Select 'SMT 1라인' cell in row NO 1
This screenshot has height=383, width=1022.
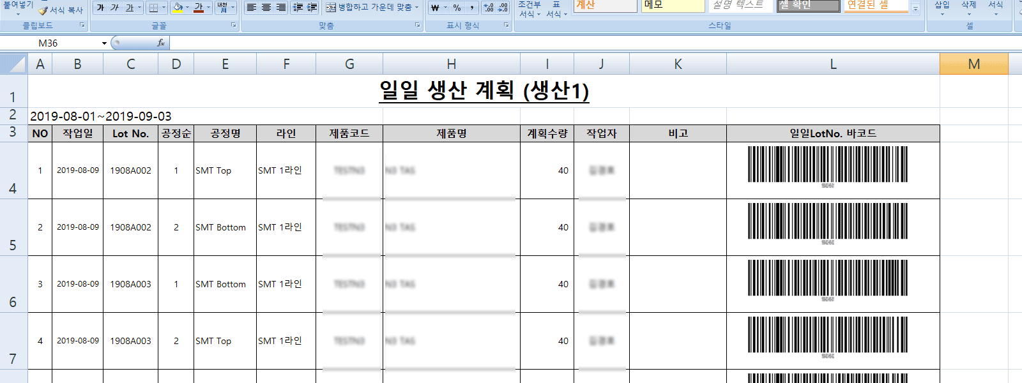(286, 170)
